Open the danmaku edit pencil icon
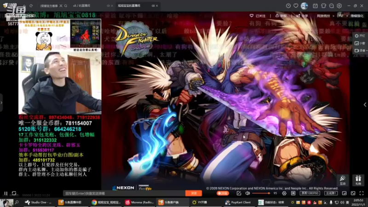 tap(239, 193)
